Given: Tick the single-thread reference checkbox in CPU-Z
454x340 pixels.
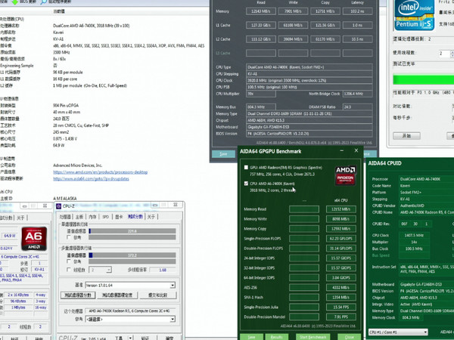Looking at the screenshot, I should click(69, 237).
